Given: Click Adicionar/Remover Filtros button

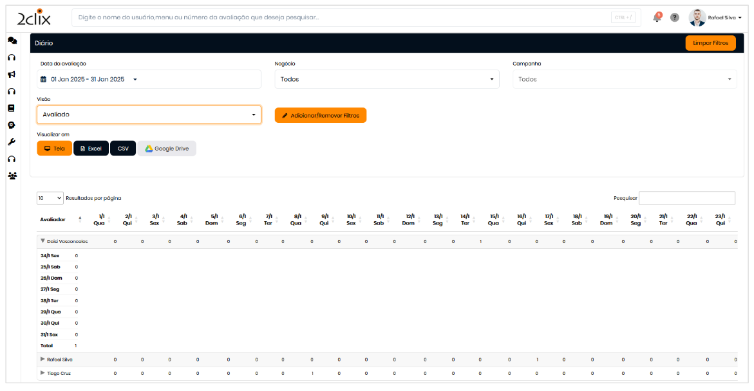Looking at the screenshot, I should (x=320, y=115).
